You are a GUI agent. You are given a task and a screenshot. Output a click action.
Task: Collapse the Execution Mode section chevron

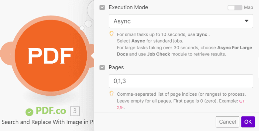(102, 7)
